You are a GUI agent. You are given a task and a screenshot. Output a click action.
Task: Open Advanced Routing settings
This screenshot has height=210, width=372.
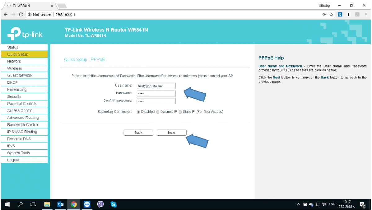(24, 118)
